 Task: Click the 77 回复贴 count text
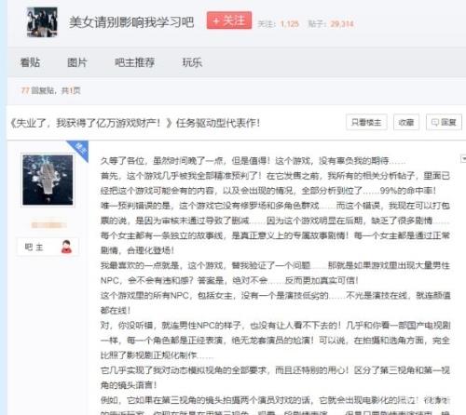(50, 90)
